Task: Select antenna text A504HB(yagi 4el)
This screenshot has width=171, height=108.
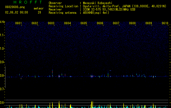Action: (x=96, y=13)
